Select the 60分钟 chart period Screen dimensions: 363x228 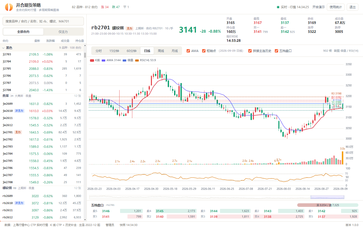coord(132,51)
